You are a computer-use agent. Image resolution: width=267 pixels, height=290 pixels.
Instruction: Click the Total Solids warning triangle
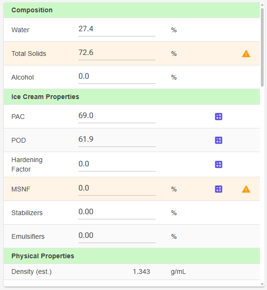click(x=246, y=54)
